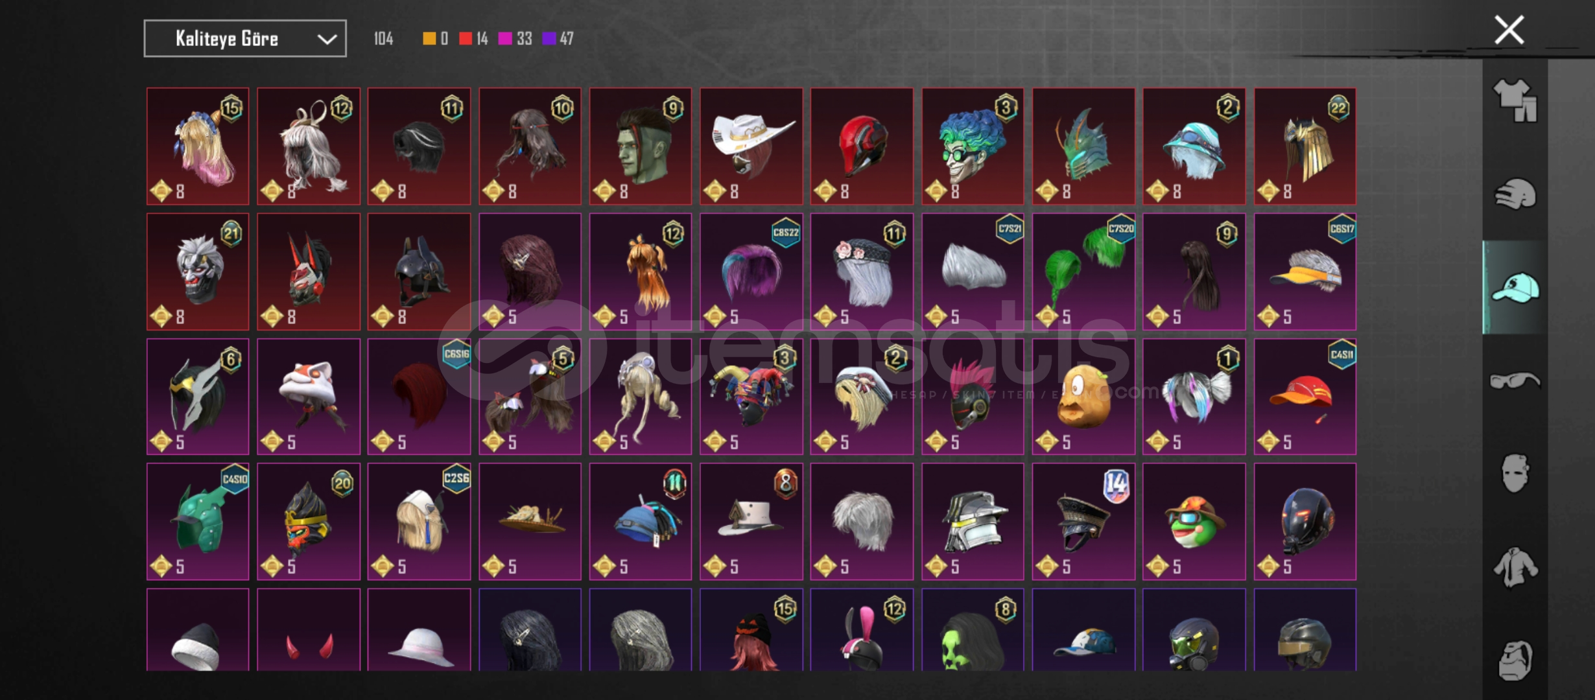Select the white cowboy hat item

coord(751,146)
